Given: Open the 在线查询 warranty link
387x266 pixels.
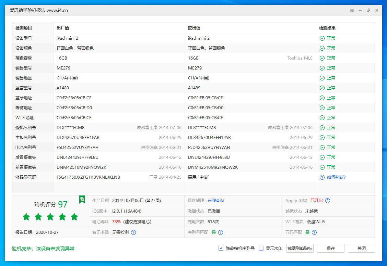Looking at the screenshot, I should tap(216, 201).
